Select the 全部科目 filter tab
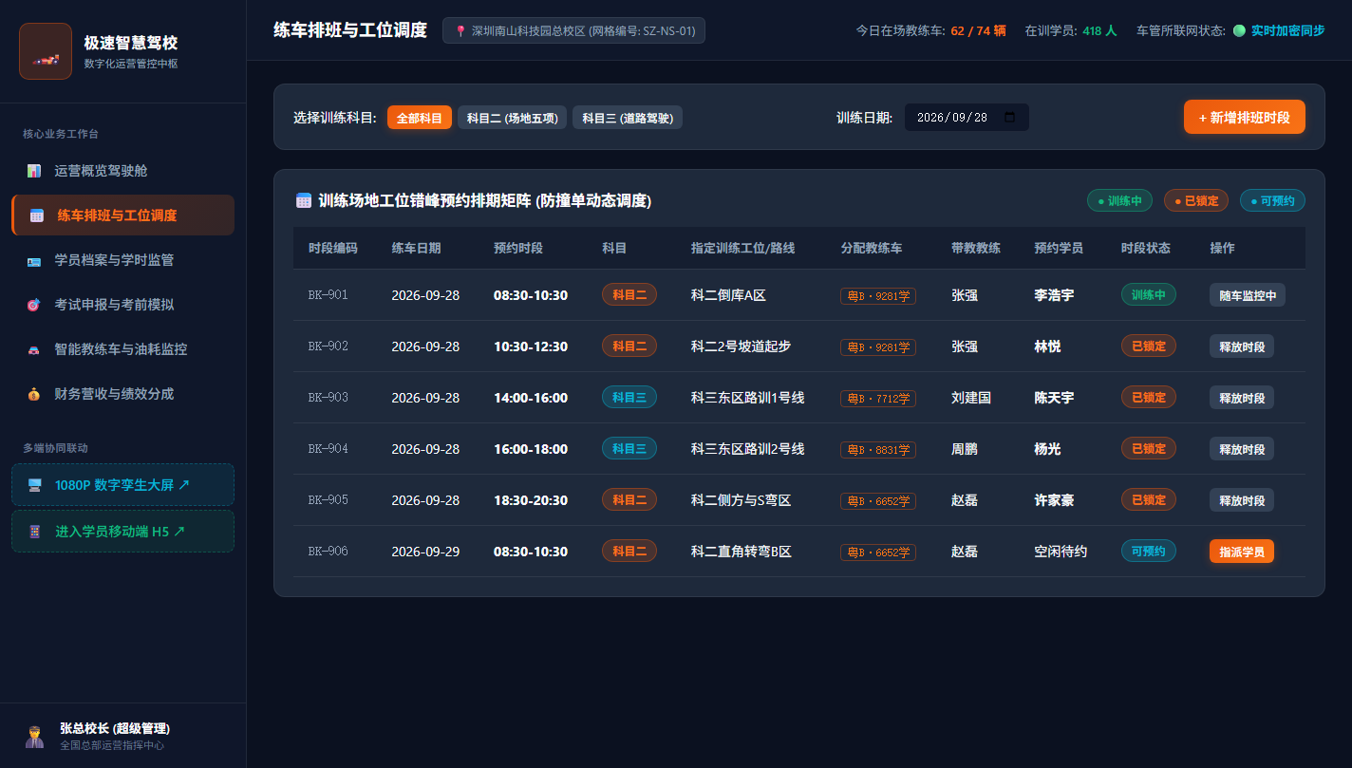 420,118
